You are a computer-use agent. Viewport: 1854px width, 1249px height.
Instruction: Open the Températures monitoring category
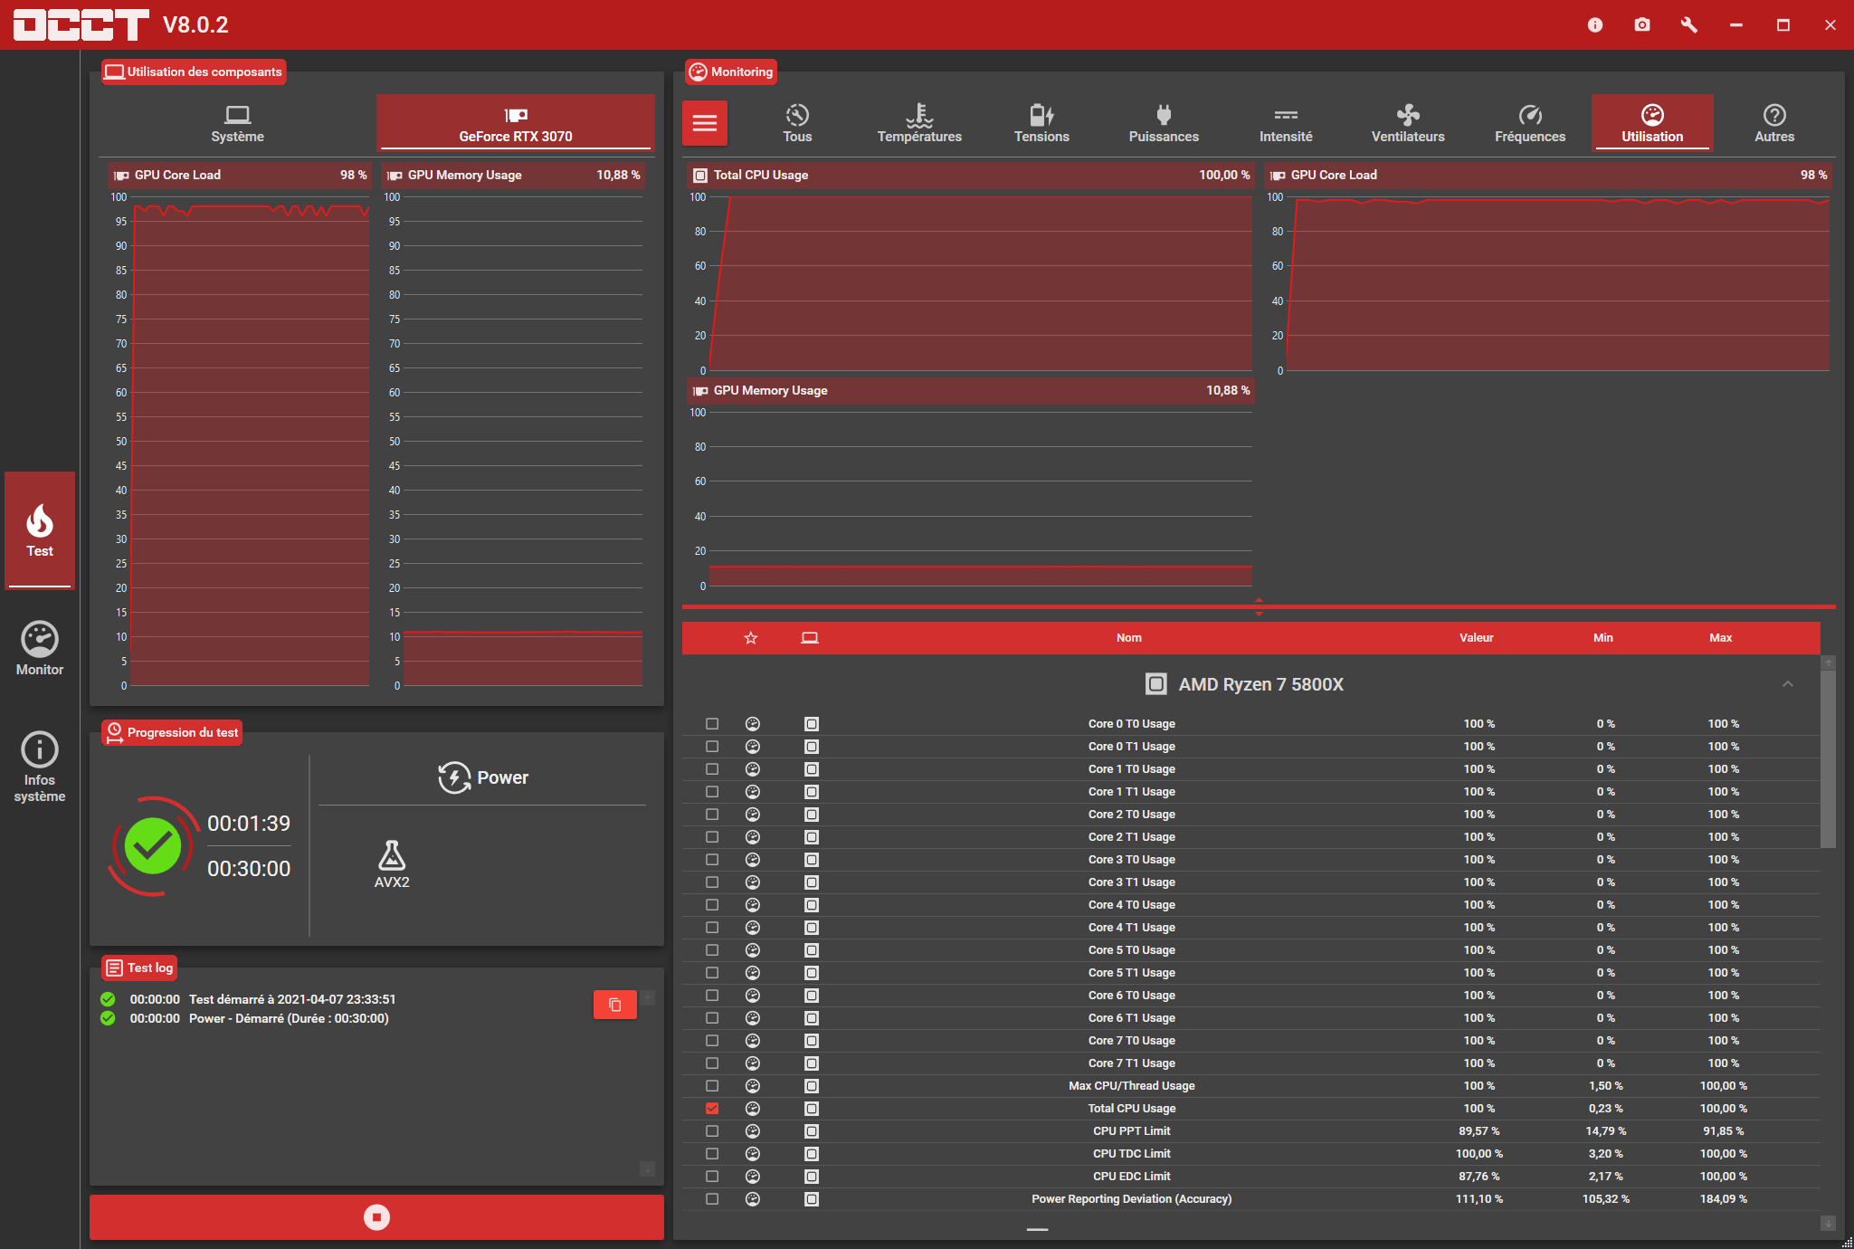click(x=919, y=123)
